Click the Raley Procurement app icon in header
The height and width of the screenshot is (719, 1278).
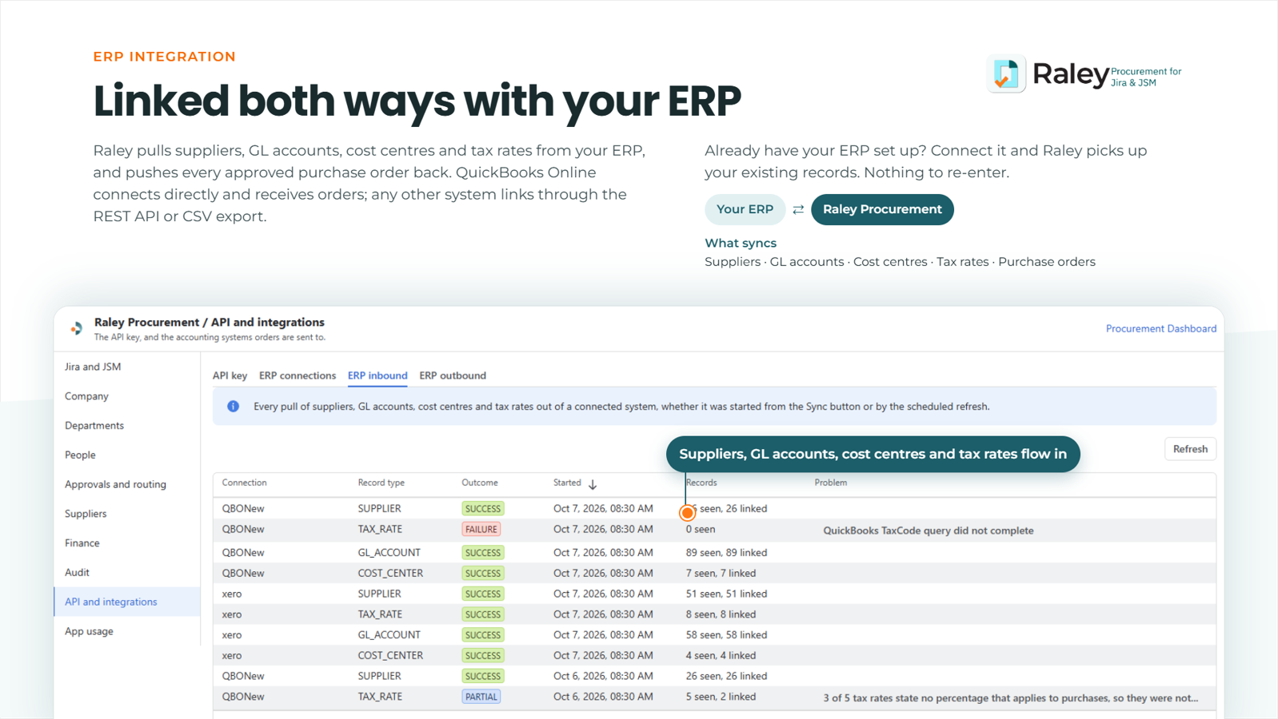point(77,328)
